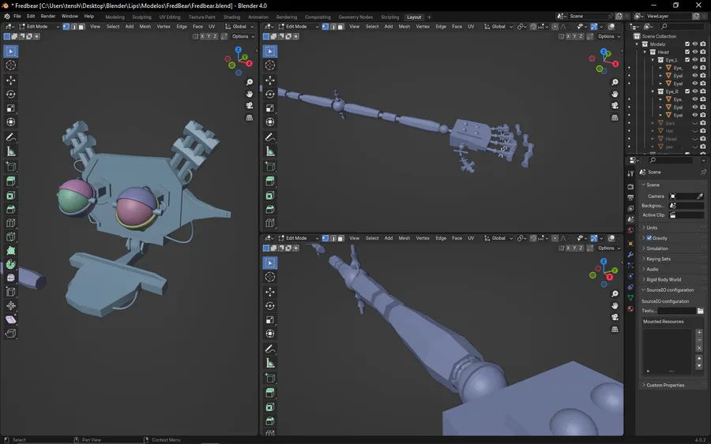Enable face select mode in left viewport
Viewport: 711px width, 444px height.
[x=81, y=27]
